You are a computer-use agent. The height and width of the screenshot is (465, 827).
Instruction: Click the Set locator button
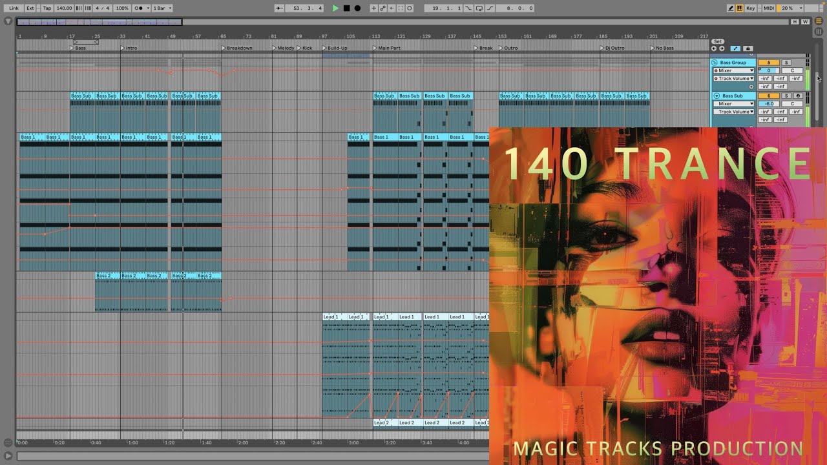pos(718,41)
